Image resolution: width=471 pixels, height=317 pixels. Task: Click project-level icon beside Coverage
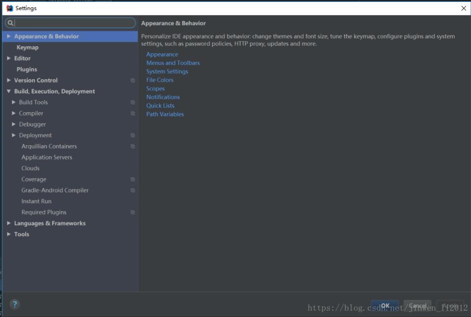click(133, 180)
